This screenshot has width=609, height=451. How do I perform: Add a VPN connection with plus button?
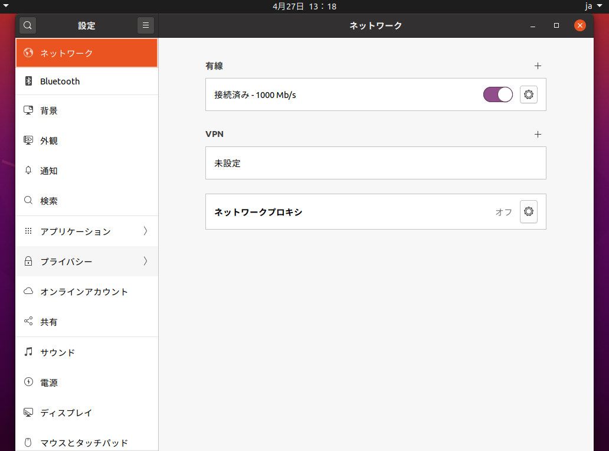point(538,135)
